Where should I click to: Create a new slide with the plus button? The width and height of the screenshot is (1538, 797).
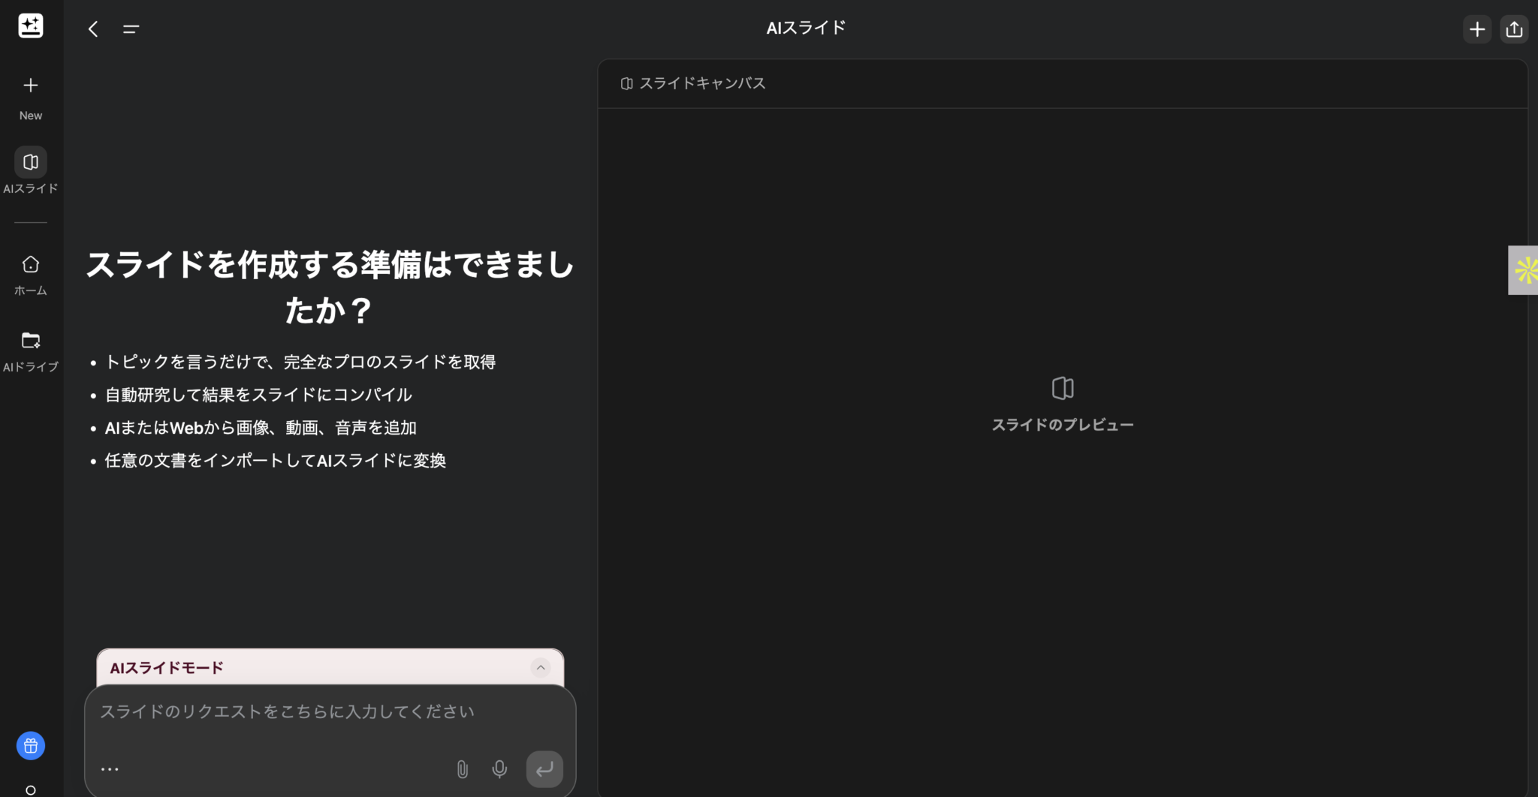[x=1476, y=29]
